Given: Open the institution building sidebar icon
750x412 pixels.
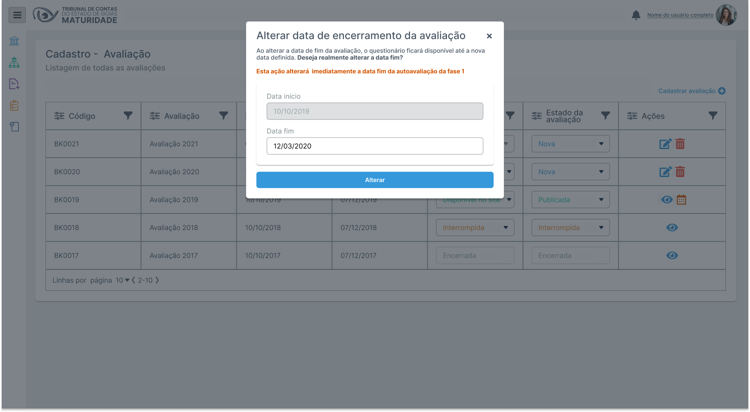Looking at the screenshot, I should pos(14,41).
